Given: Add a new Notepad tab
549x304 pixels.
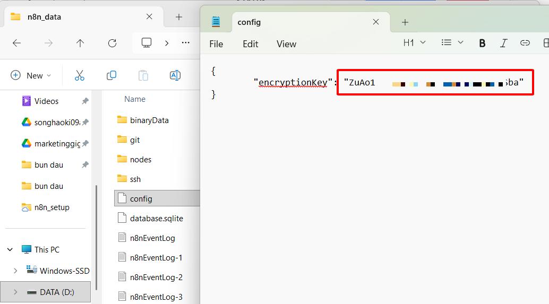Looking at the screenshot, I should (405, 22).
